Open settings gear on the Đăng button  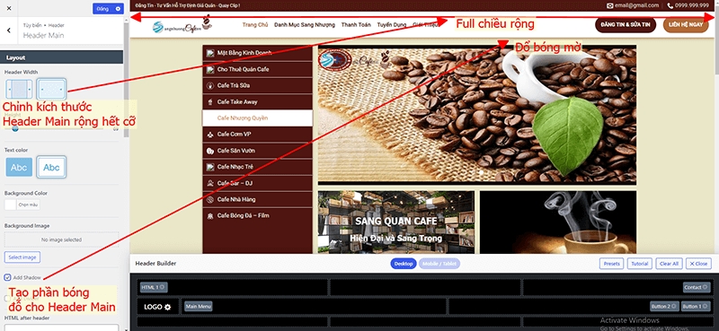[118, 9]
